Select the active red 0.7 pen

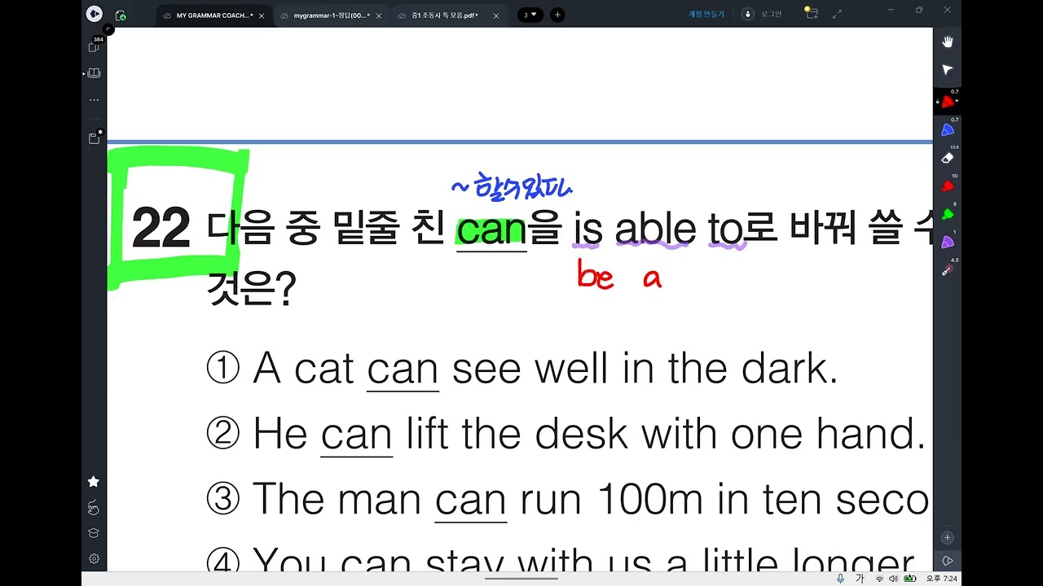[948, 102]
